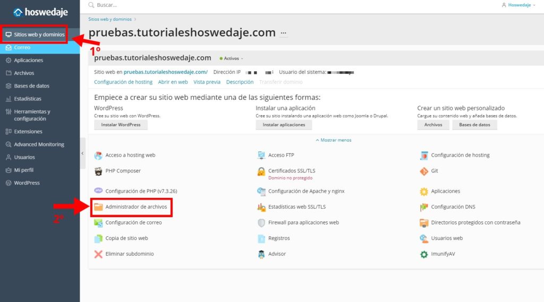
Task: Click Copia de sitio web icon
Action: (x=98, y=238)
